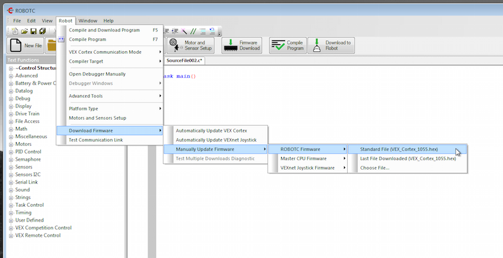Select Choose File... option
The height and width of the screenshot is (258, 503).
click(x=407, y=168)
